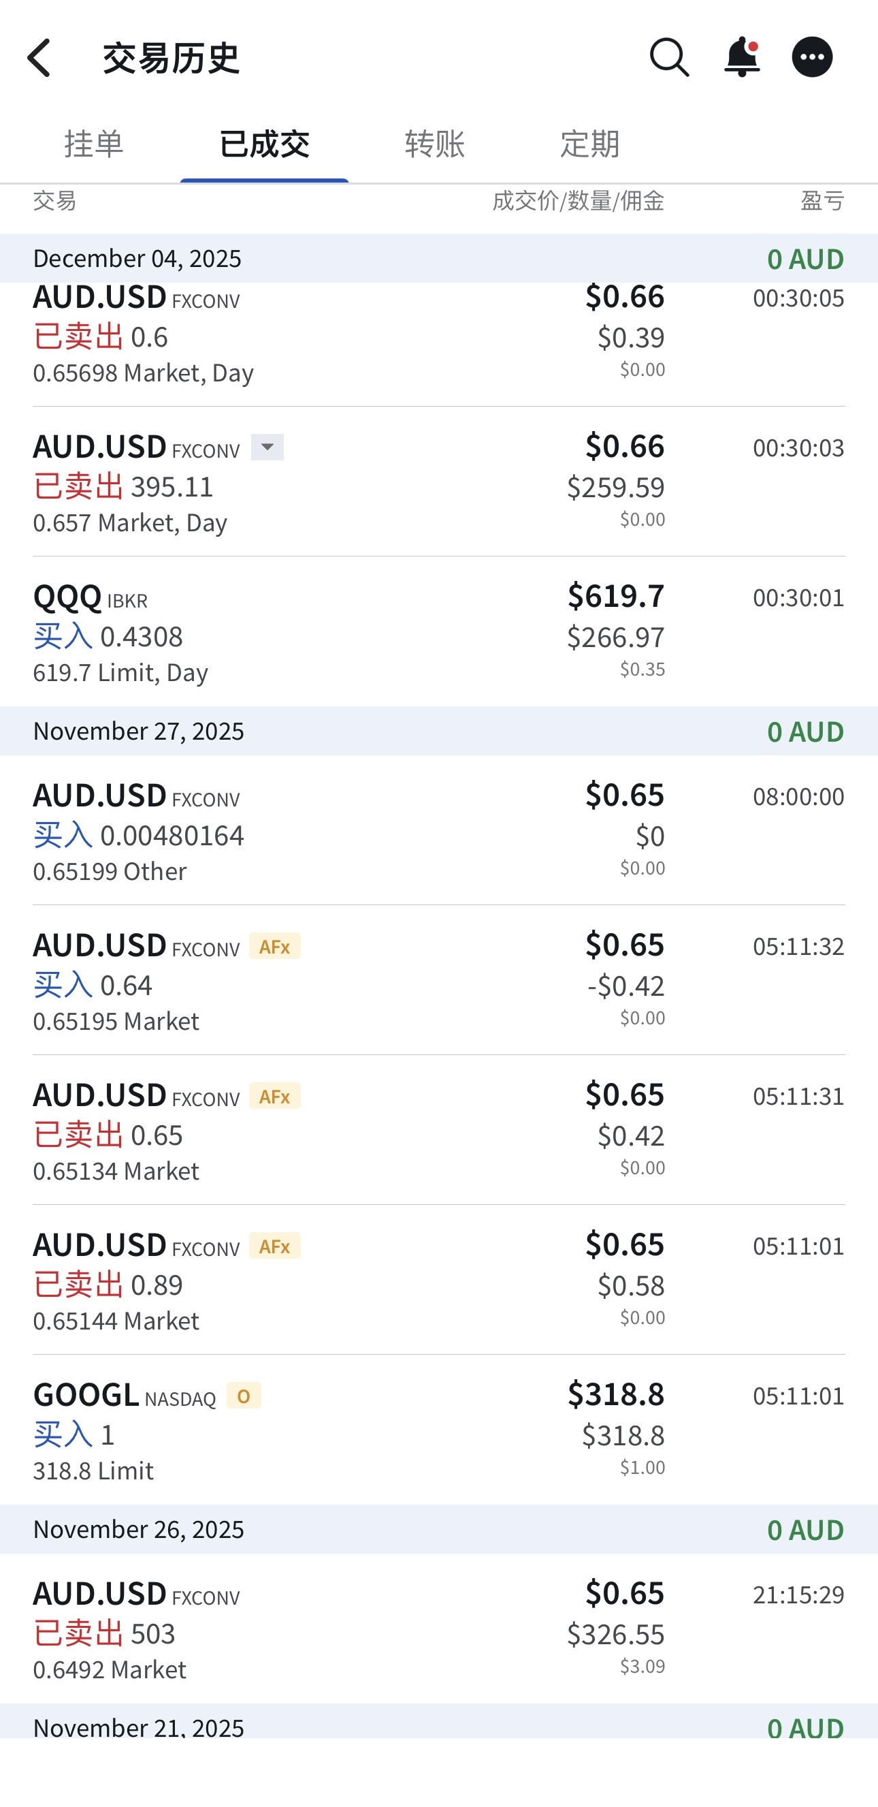Image resolution: width=878 pixels, height=1807 pixels.
Task: Tap the AFx badge on 05:11:31 trade
Action: coord(275,1097)
